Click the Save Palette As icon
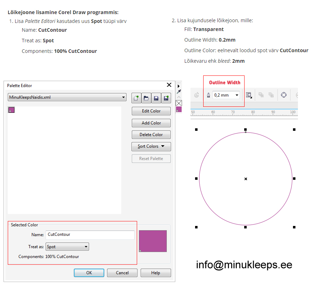The image size is (317, 288). point(166,98)
